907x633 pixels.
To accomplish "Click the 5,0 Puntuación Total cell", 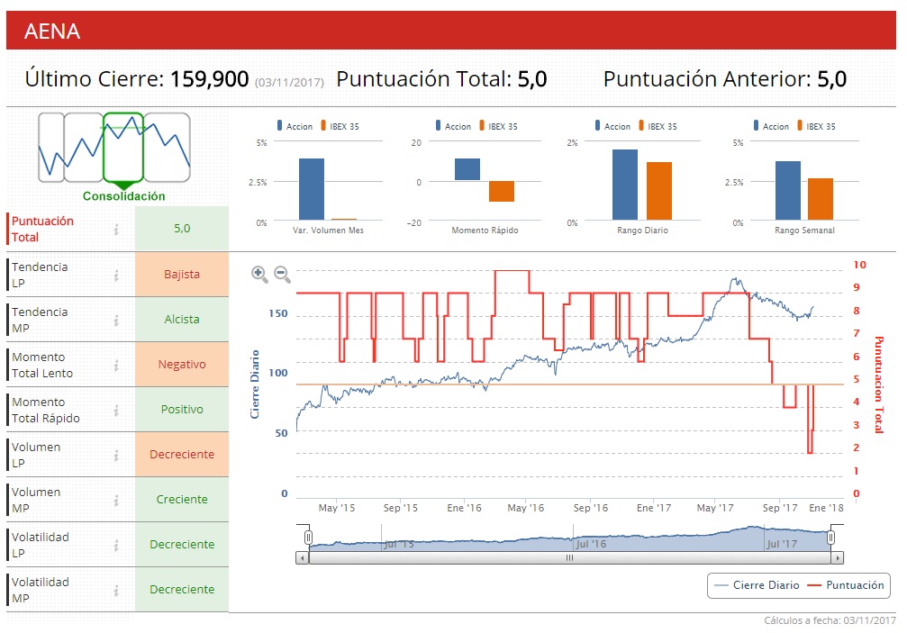I will coord(182,229).
